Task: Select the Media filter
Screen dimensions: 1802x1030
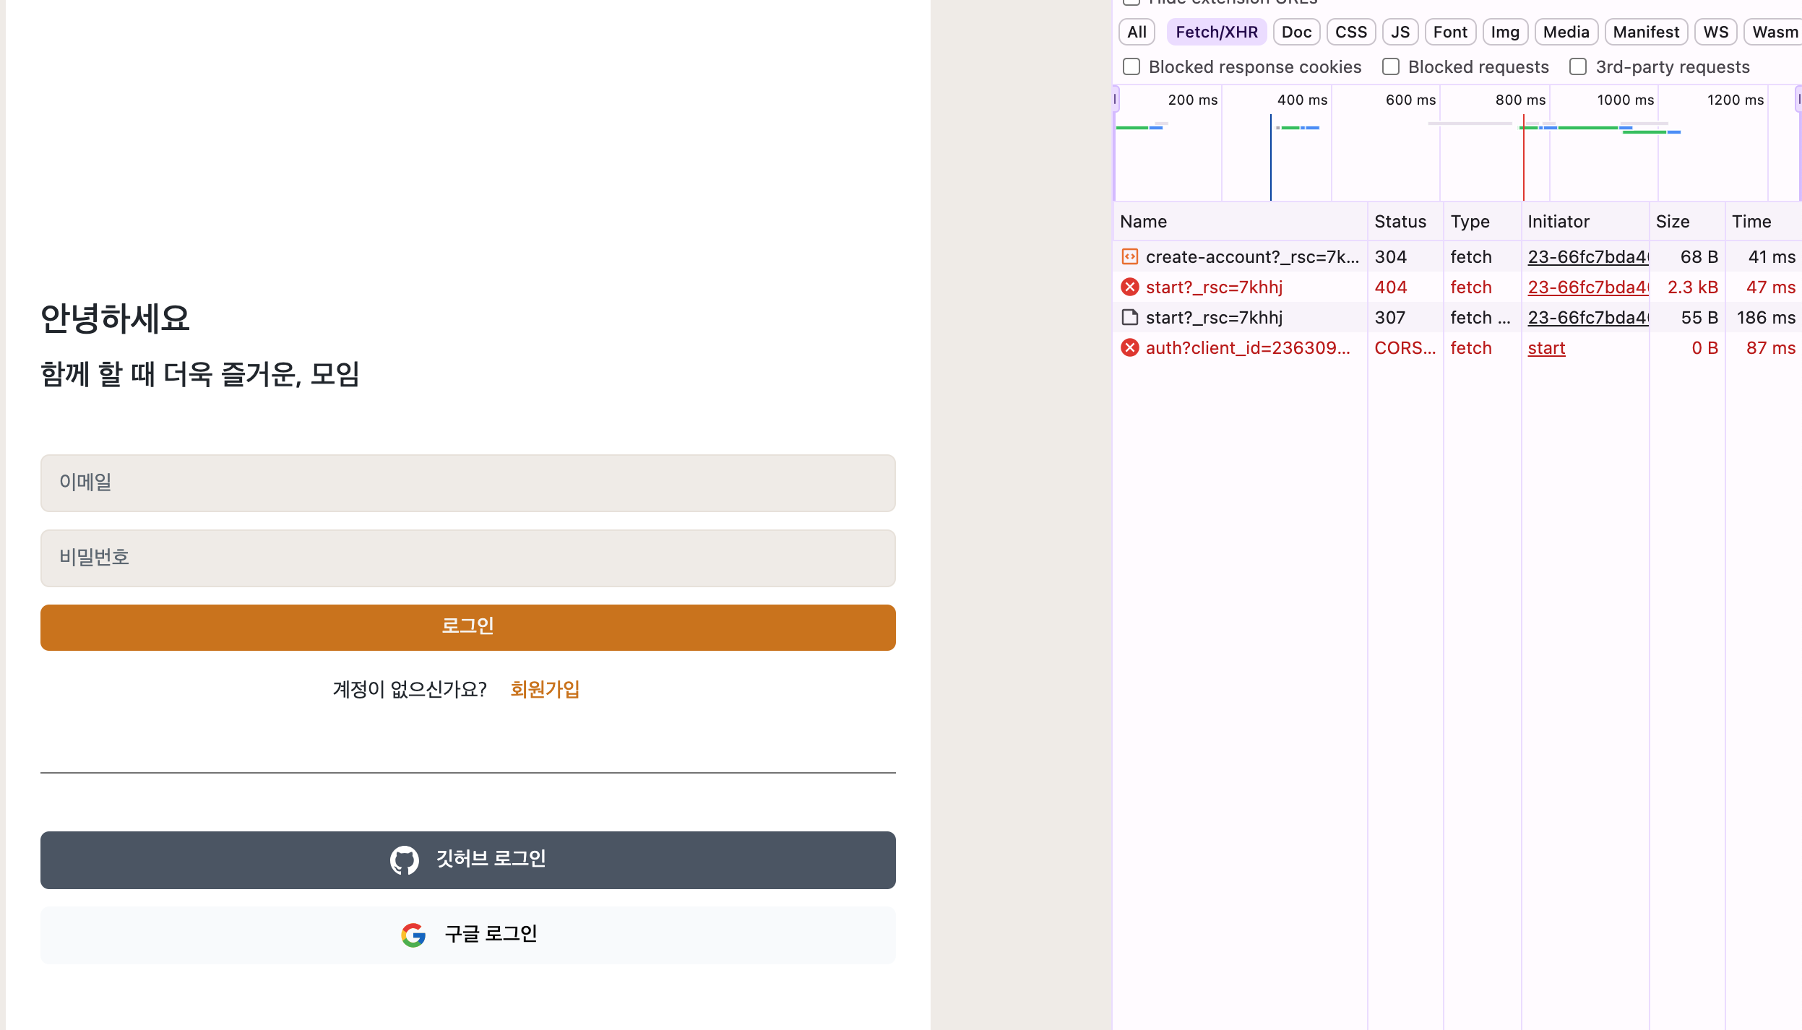Action: tap(1566, 32)
